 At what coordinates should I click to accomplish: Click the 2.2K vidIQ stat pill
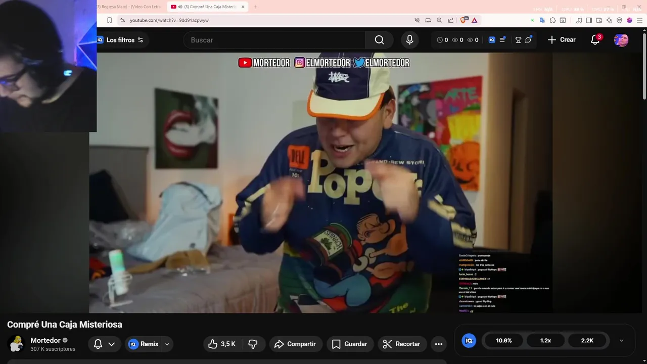587,341
